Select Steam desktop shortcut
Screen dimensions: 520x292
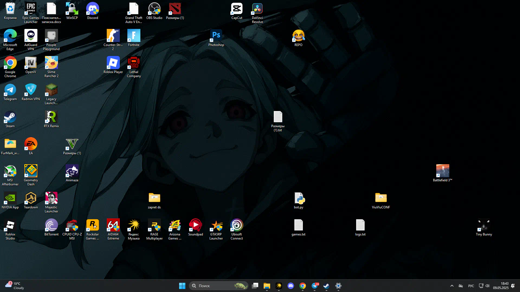tap(10, 119)
